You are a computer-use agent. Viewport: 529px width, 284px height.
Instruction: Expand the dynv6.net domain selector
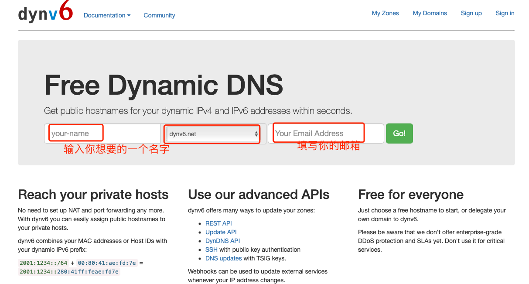214,134
